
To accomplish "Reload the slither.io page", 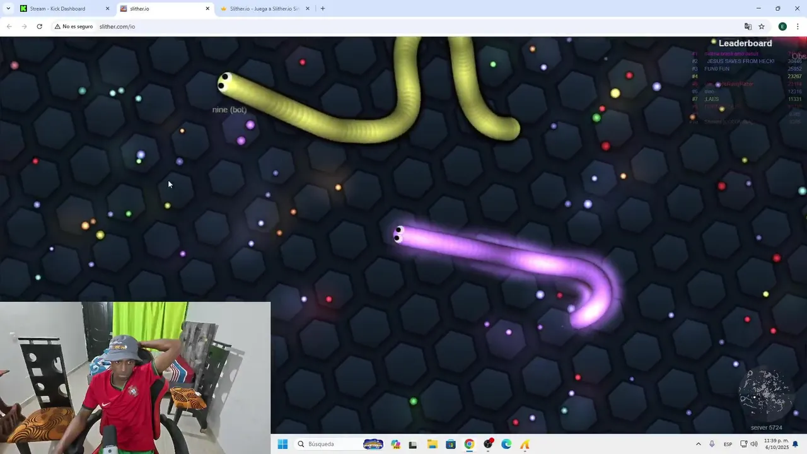I will 39,26.
